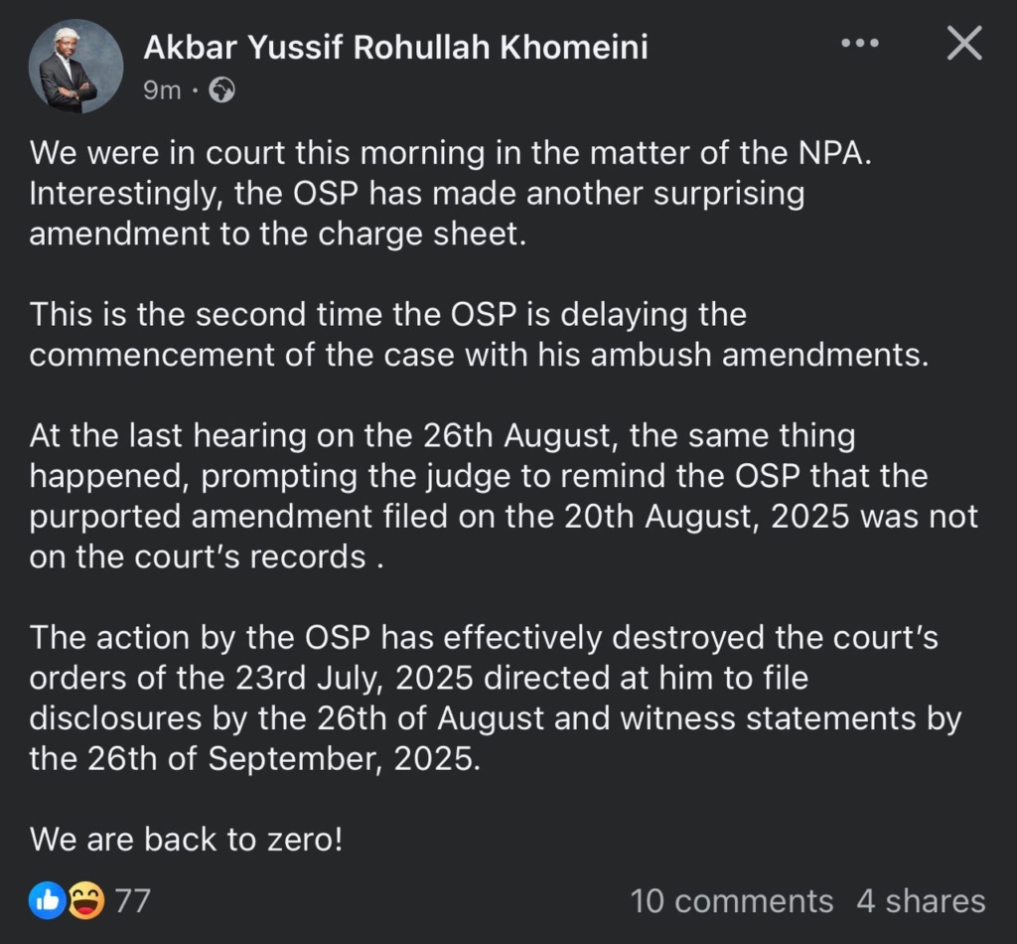Tap the "The action by the OSP" paragraph
Viewport: 1017px width, 944px height.
click(x=495, y=699)
